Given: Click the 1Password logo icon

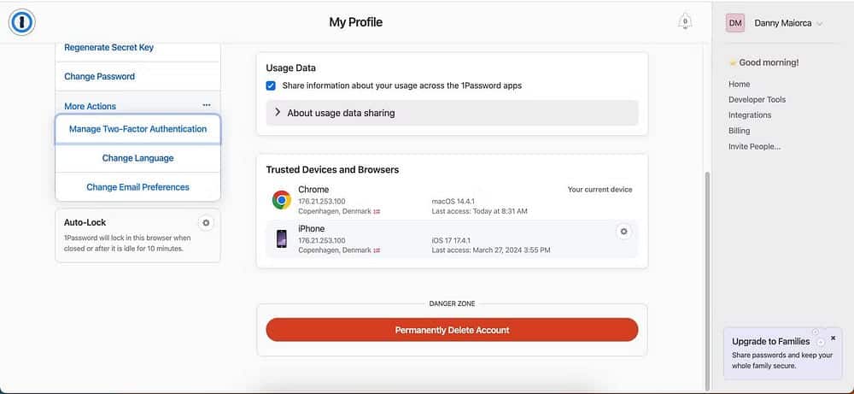Looking at the screenshot, I should (22, 22).
